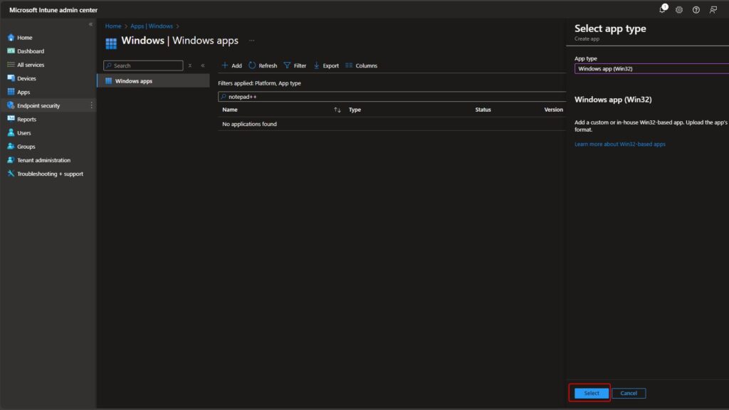Click the Apps | Windows breadcrumb link
Viewport: 729px width, 410px height.
(152, 26)
